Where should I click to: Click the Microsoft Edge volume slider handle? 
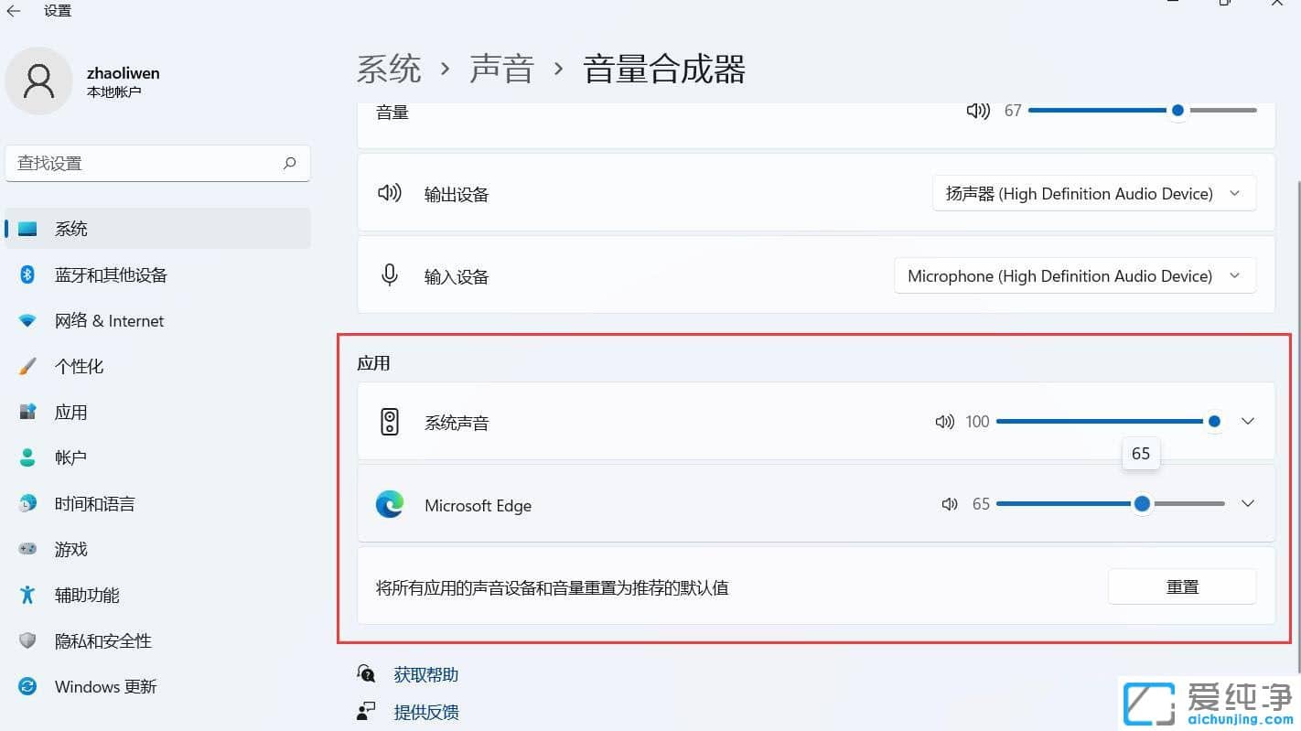pos(1141,504)
